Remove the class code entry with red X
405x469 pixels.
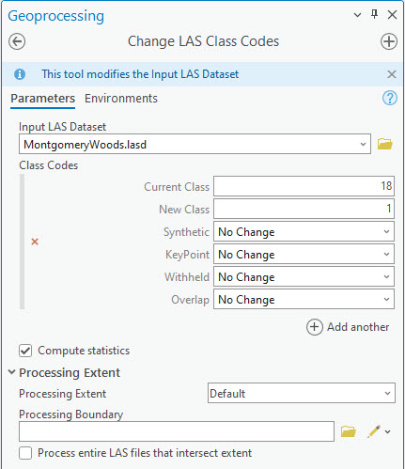[x=35, y=242]
